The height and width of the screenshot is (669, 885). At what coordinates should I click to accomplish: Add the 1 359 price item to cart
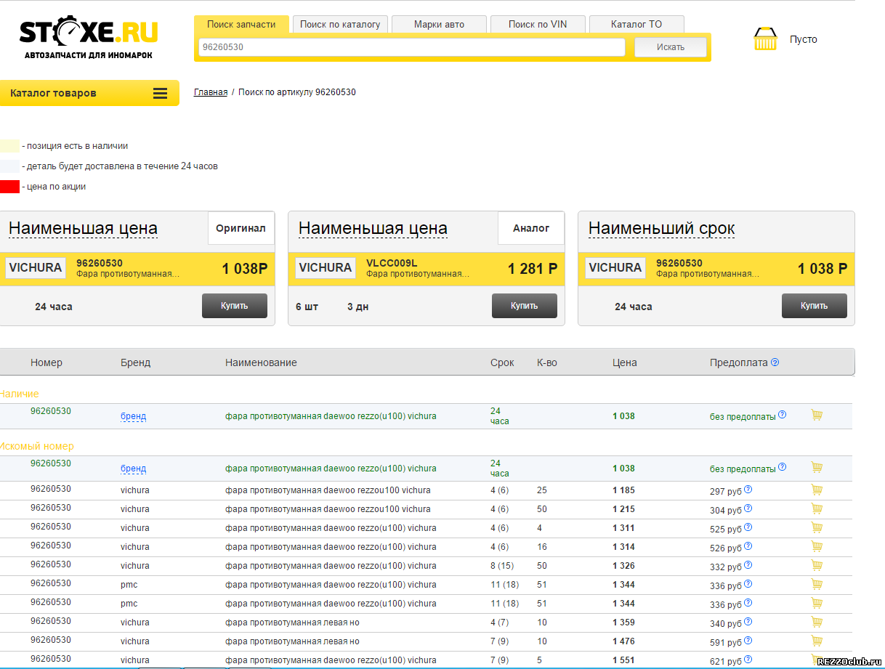pyautogui.click(x=817, y=622)
